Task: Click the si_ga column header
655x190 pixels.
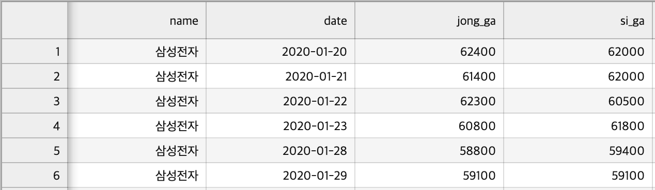Action: pos(578,21)
